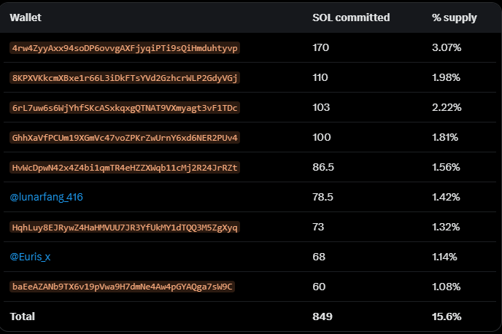The image size is (502, 334).
Task: Open the @lunarfang_416 profile link
Action: pos(47,197)
